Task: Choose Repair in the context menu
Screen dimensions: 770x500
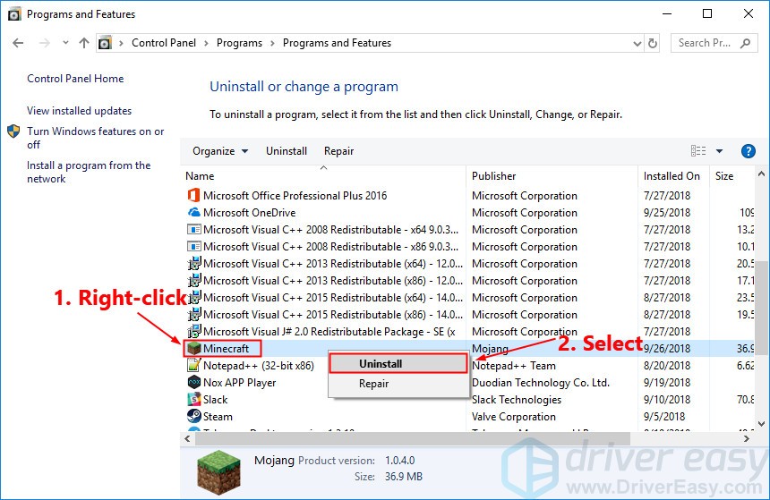Action: point(374,384)
